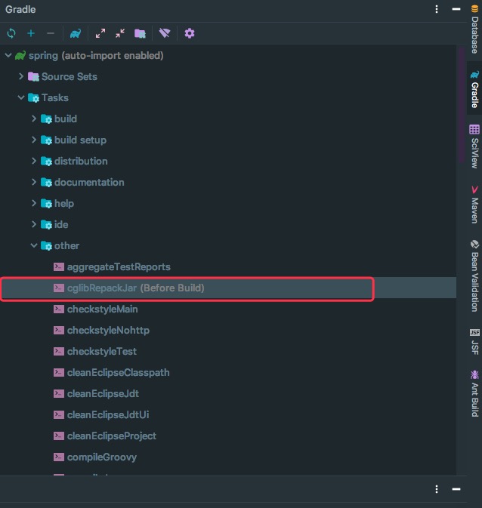Expand the ide task group
Screen dimensions: 482x508
tap(34, 224)
